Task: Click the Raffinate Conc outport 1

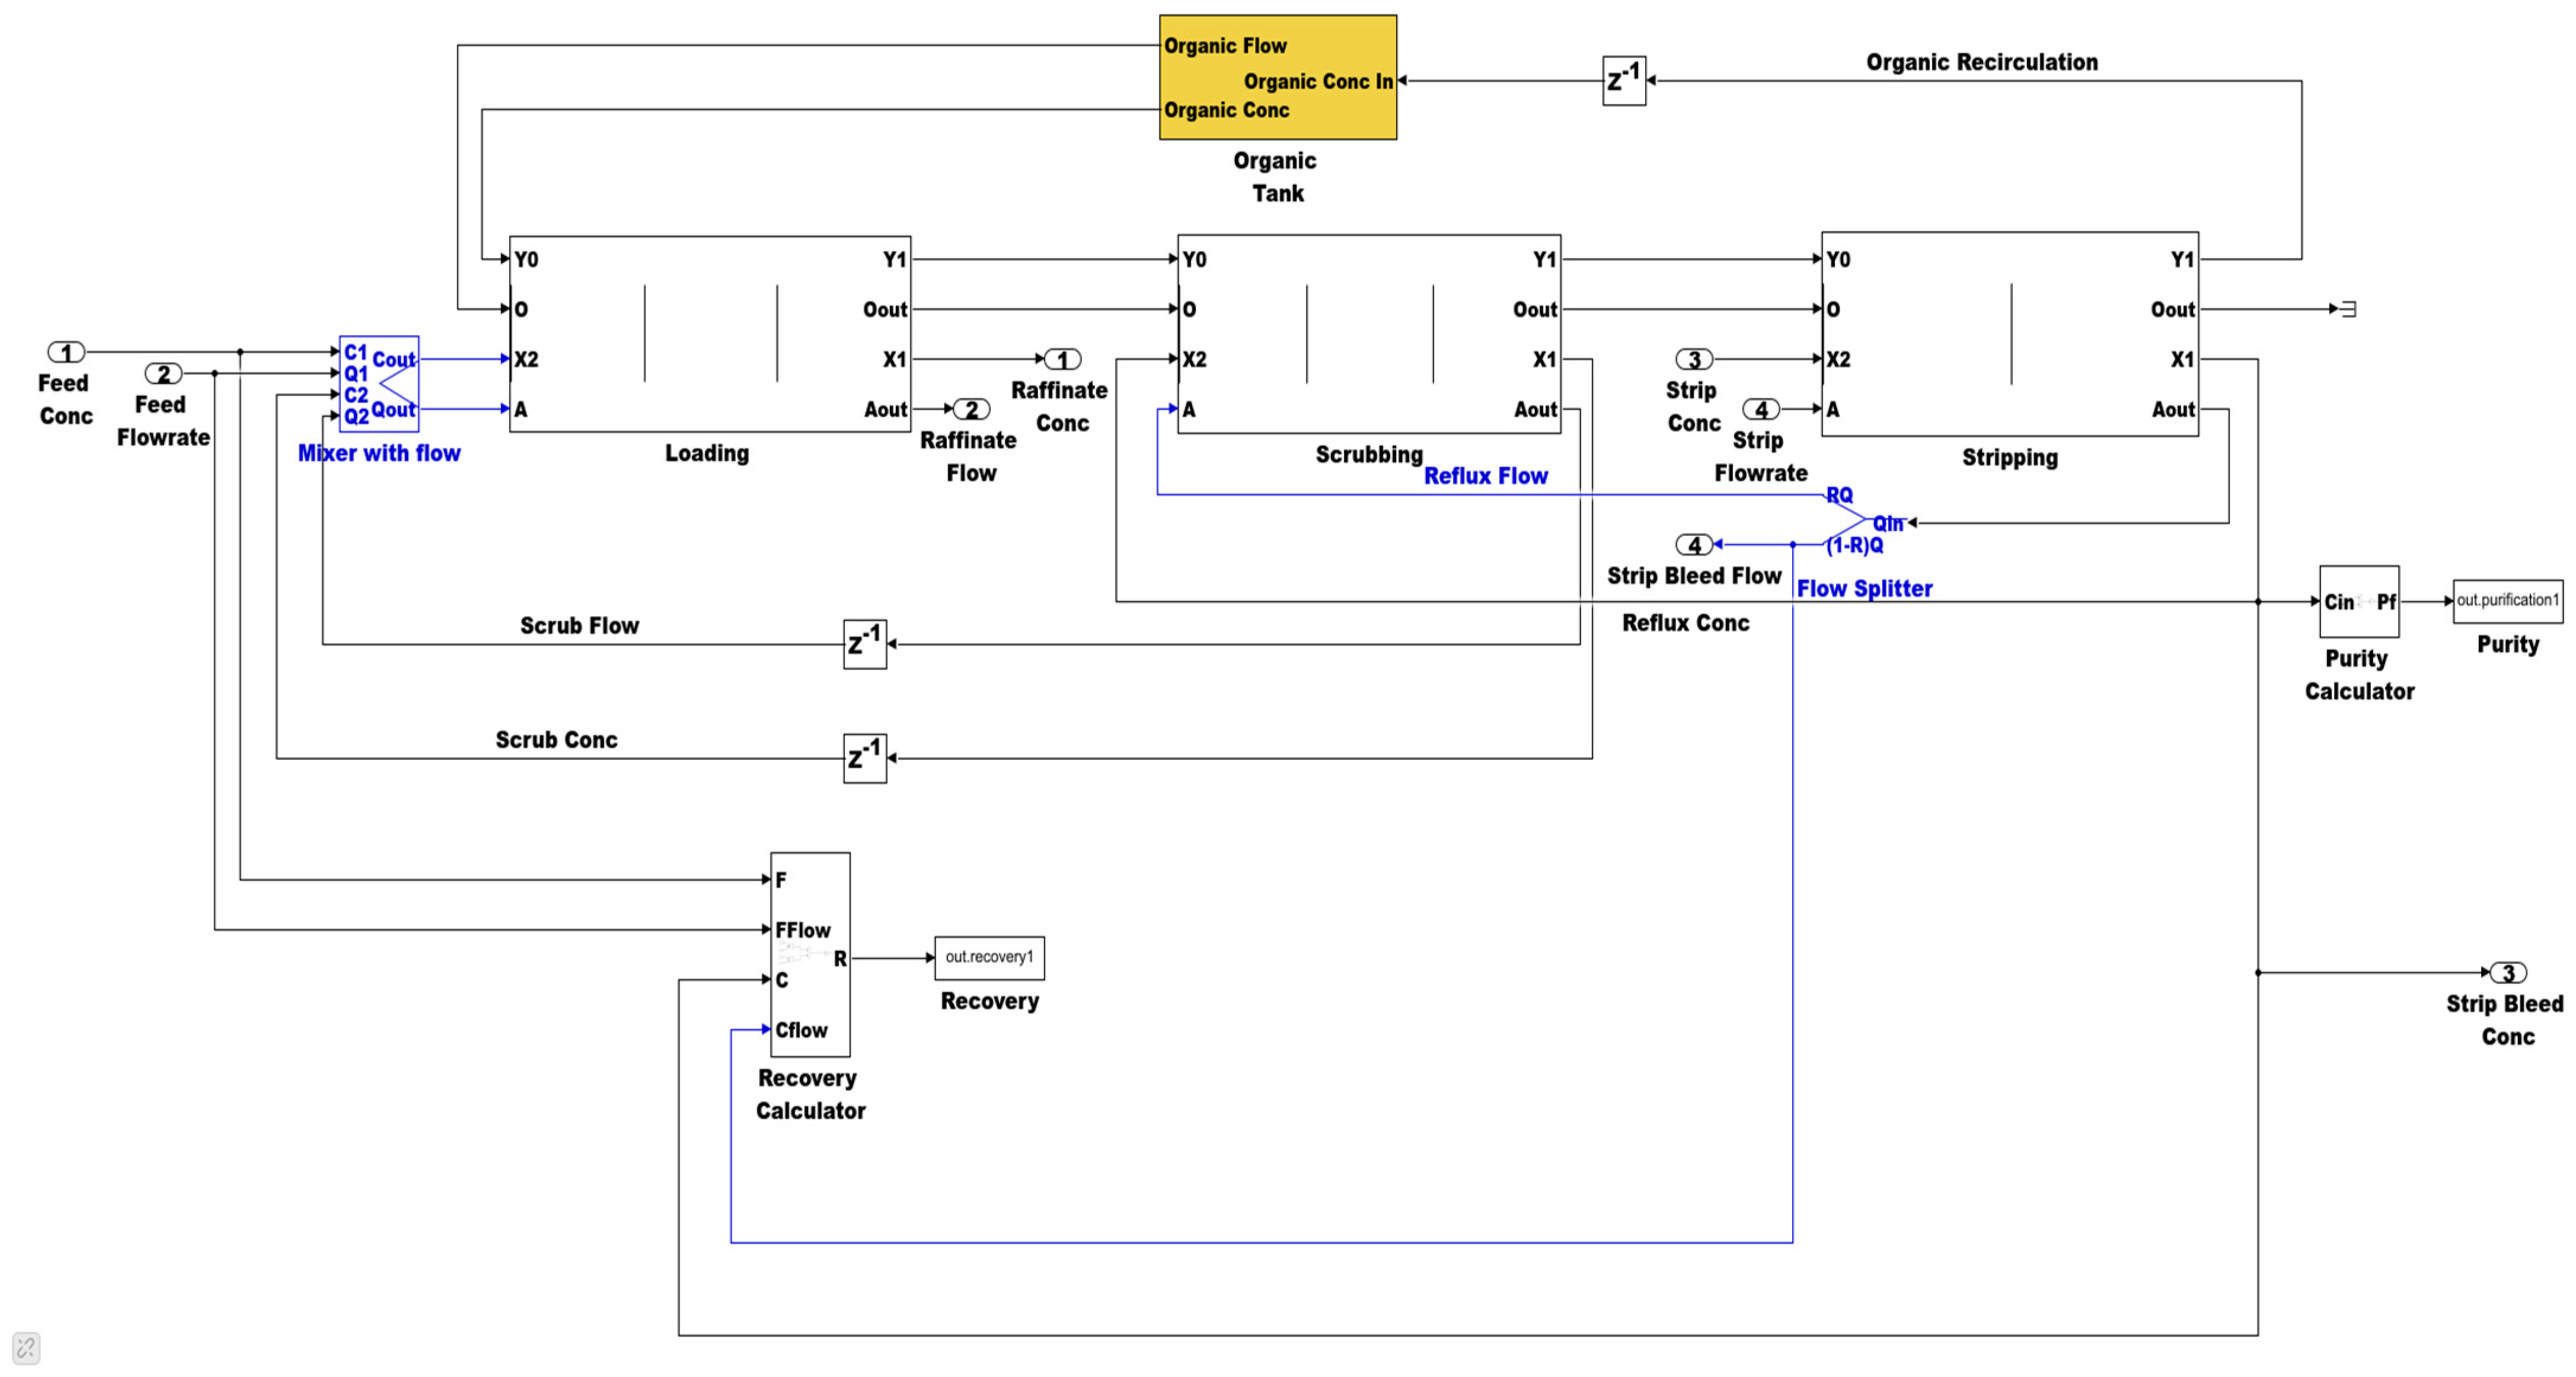Action: (1062, 359)
